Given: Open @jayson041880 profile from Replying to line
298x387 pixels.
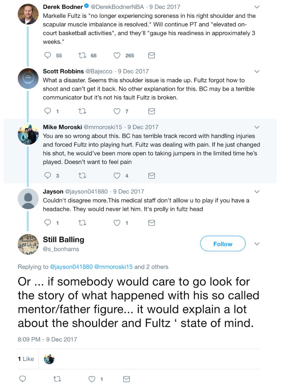Looking at the screenshot, I should click(x=71, y=267).
